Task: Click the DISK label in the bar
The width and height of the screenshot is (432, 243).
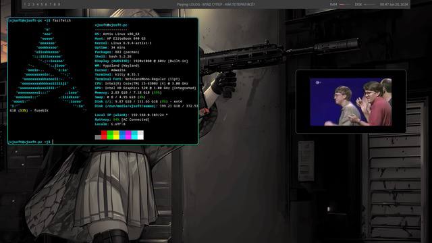Action: click(358, 5)
